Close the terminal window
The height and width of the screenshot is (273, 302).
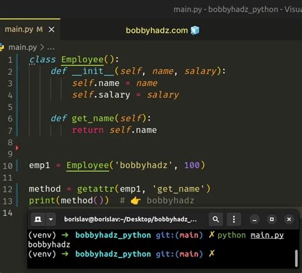pyautogui.click(x=289, y=220)
